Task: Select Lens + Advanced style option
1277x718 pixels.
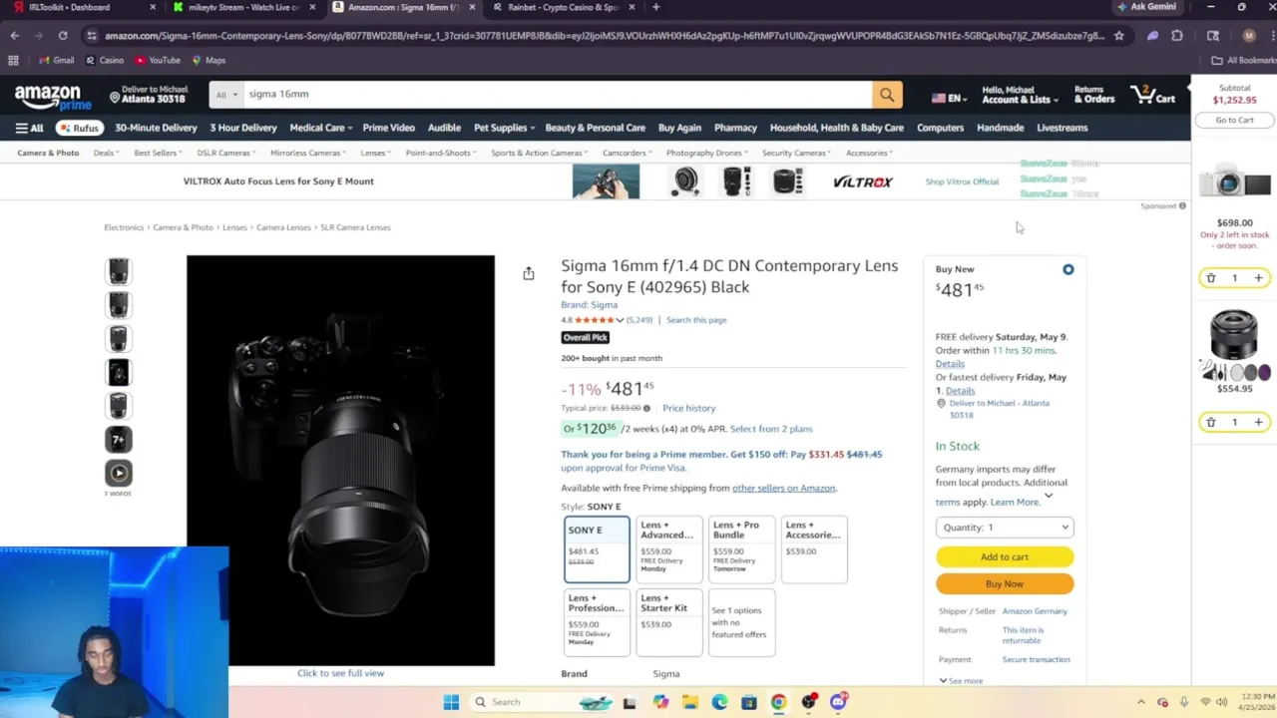Action: click(668, 548)
